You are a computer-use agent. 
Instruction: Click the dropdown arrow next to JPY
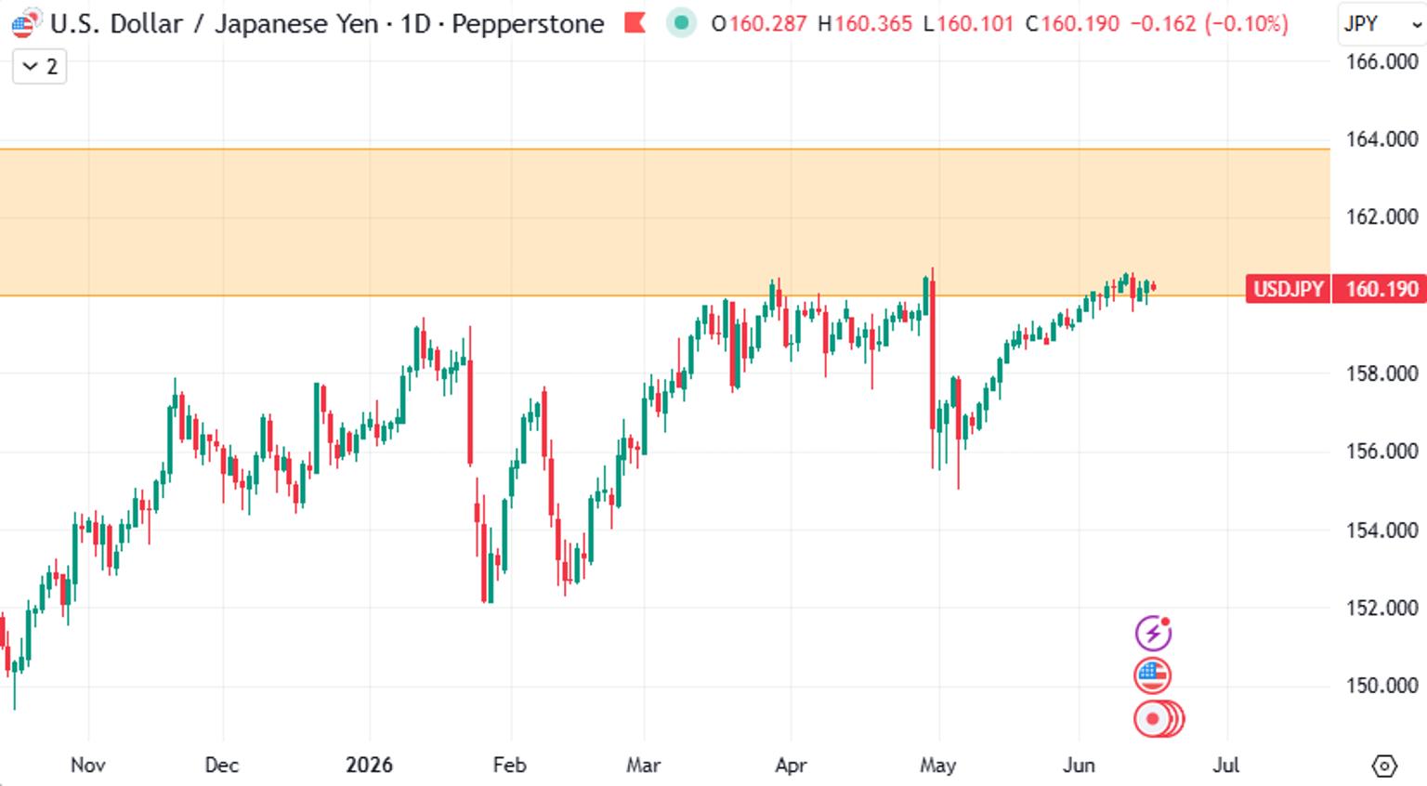1415,25
